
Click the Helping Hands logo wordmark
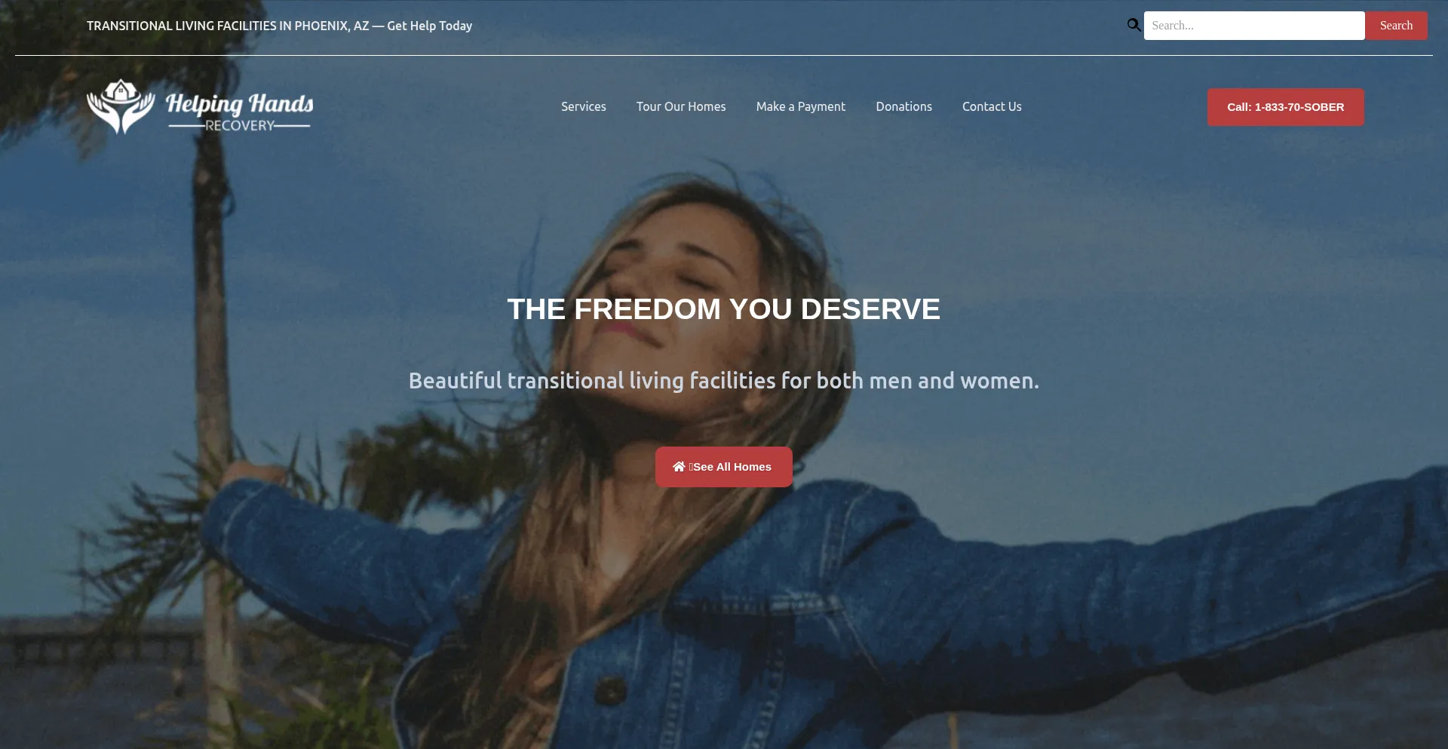tap(240, 104)
